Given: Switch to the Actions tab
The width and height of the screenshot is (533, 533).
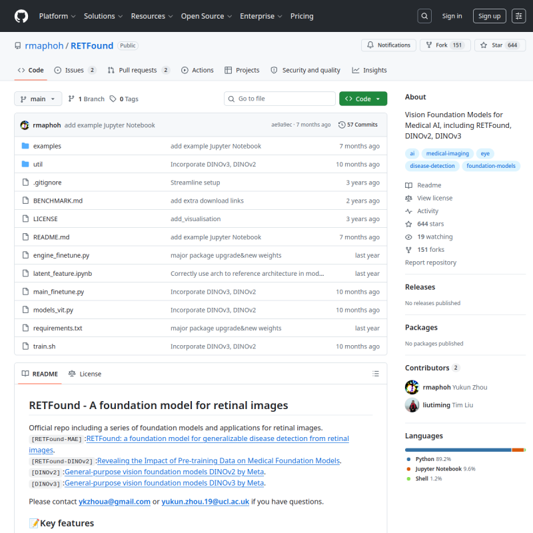Looking at the screenshot, I should click(197, 70).
